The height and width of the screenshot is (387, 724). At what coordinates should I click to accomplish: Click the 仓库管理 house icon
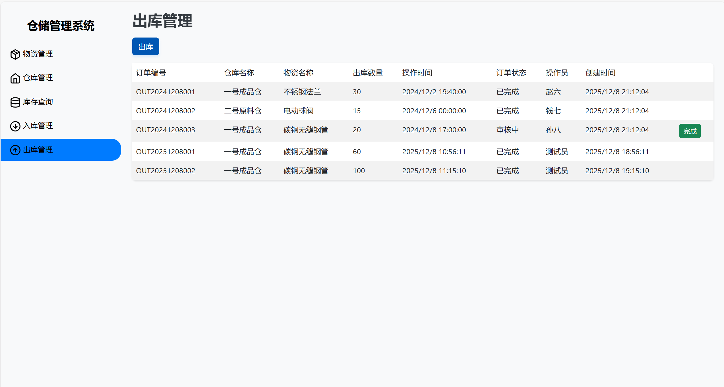pos(15,78)
